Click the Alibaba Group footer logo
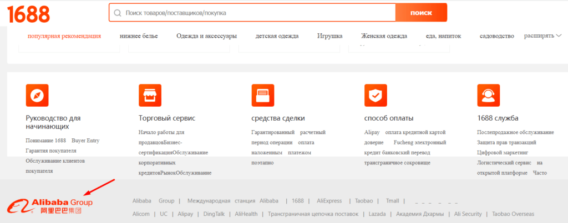The image size is (568, 223). 49,206
